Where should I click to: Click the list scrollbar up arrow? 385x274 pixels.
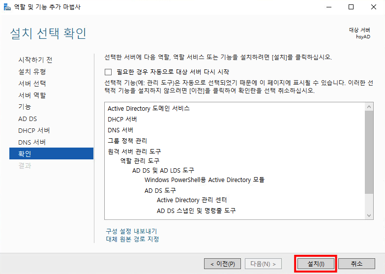(369, 107)
